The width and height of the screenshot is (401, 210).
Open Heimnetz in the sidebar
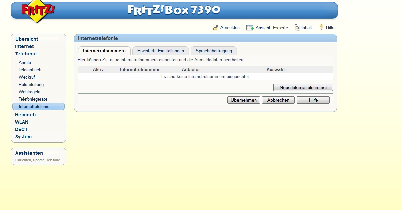point(26,115)
